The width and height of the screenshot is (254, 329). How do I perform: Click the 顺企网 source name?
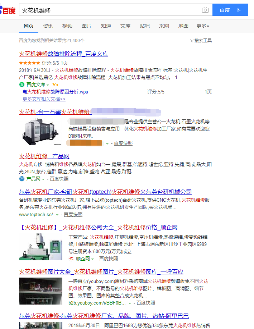click(x=83, y=259)
